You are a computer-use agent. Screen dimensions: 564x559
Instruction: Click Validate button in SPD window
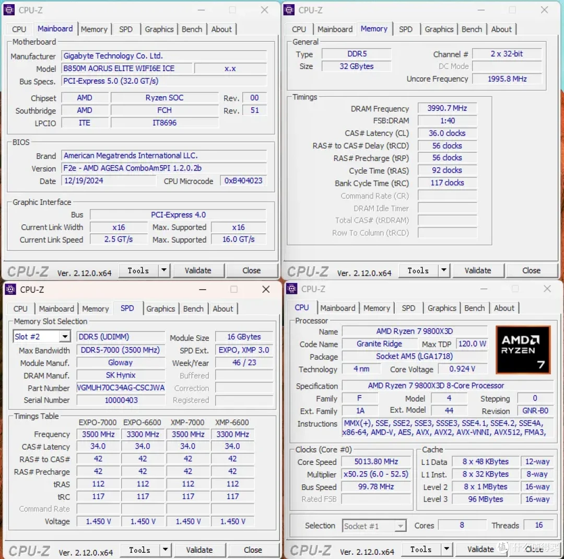click(x=199, y=550)
